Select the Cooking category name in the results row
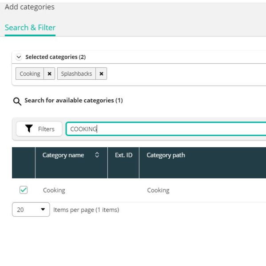The width and height of the screenshot is (266, 266). coord(54,190)
